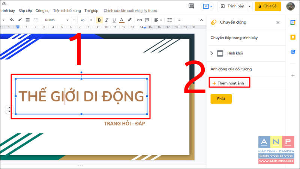Collapse the menus with the up chevron
The width and height of the screenshot is (300, 169).
201,20
